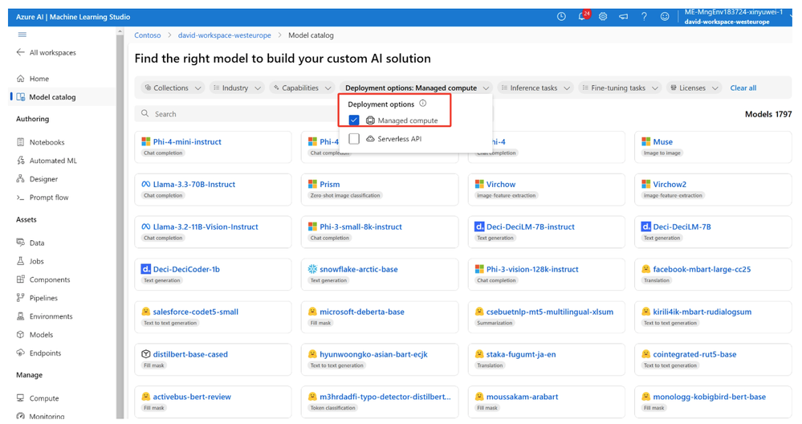
Task: Open the recent activity clock icon
Action: coord(561,16)
